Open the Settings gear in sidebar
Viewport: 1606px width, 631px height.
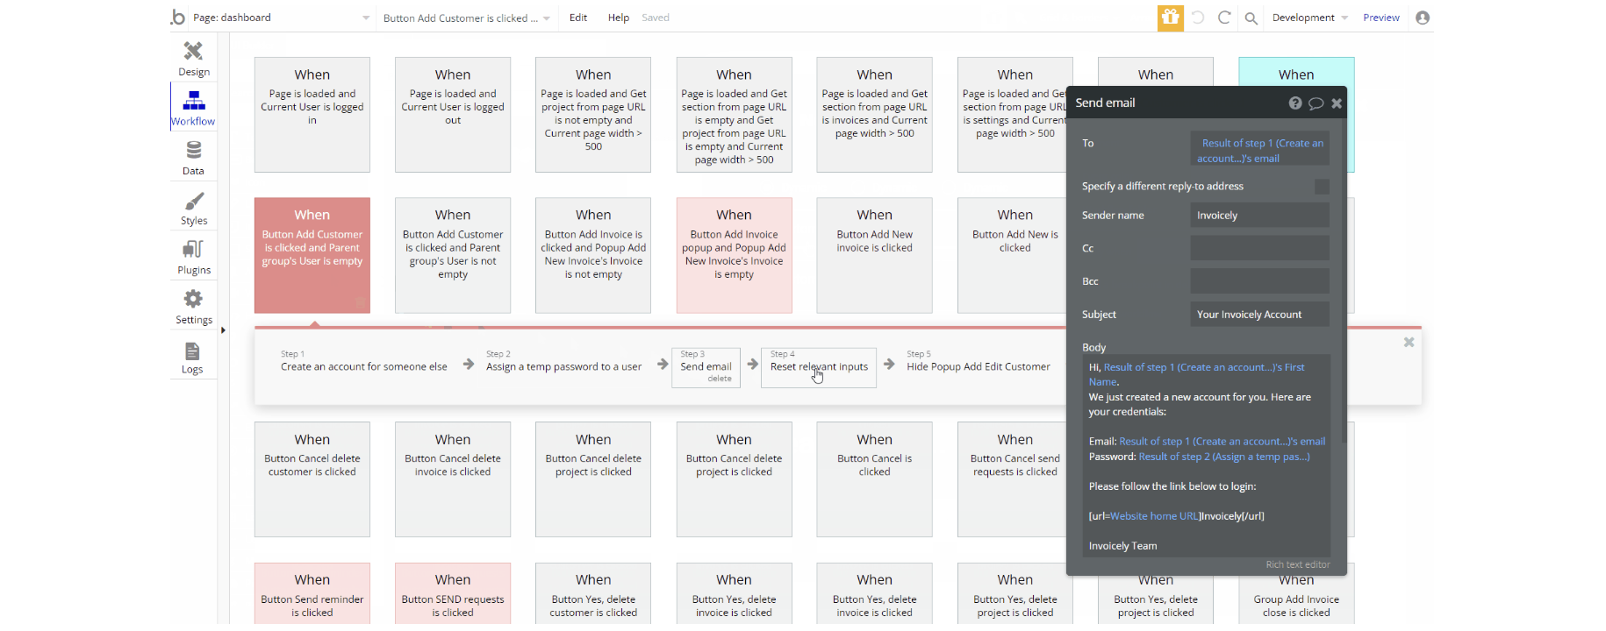pyautogui.click(x=193, y=300)
